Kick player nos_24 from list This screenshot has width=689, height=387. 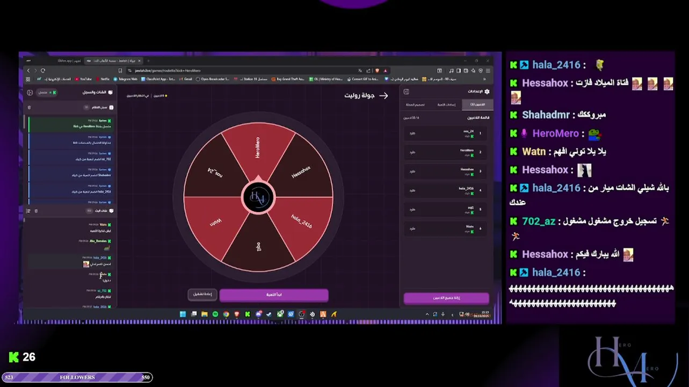(x=412, y=133)
